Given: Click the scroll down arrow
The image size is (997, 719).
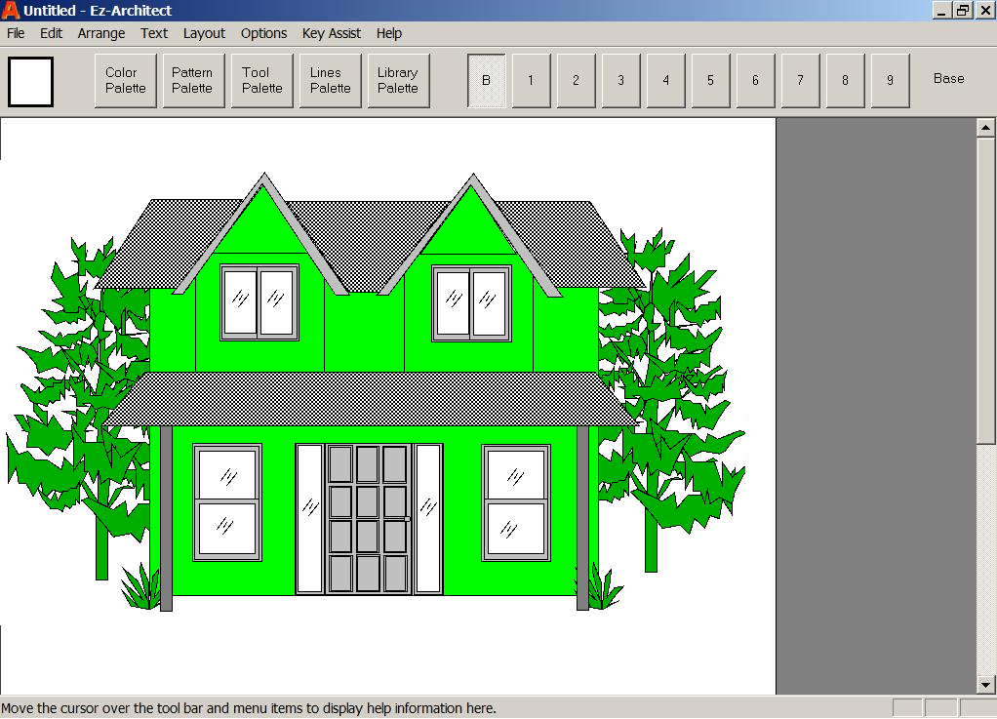Looking at the screenshot, I should click(x=985, y=685).
